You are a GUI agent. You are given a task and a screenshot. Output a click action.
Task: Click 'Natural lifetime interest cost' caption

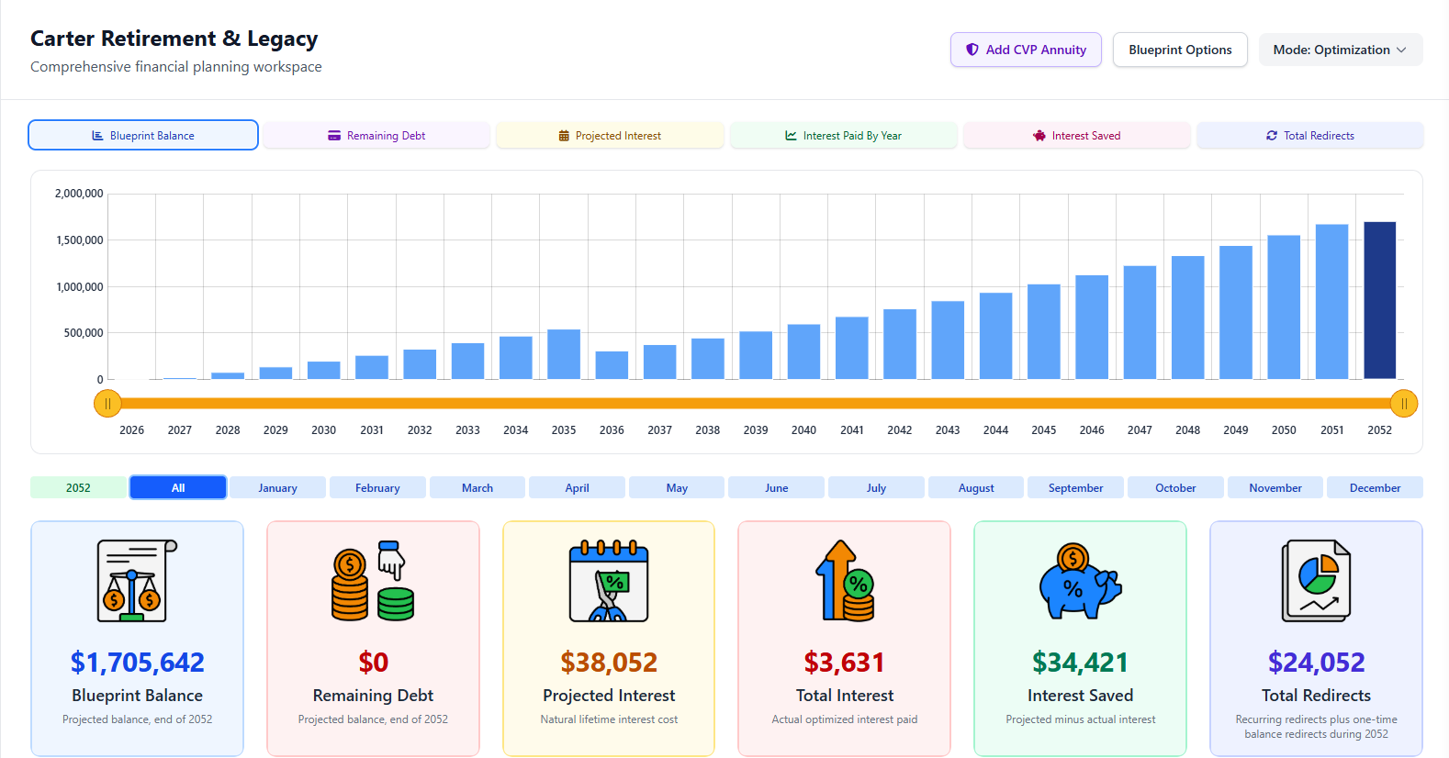(609, 719)
